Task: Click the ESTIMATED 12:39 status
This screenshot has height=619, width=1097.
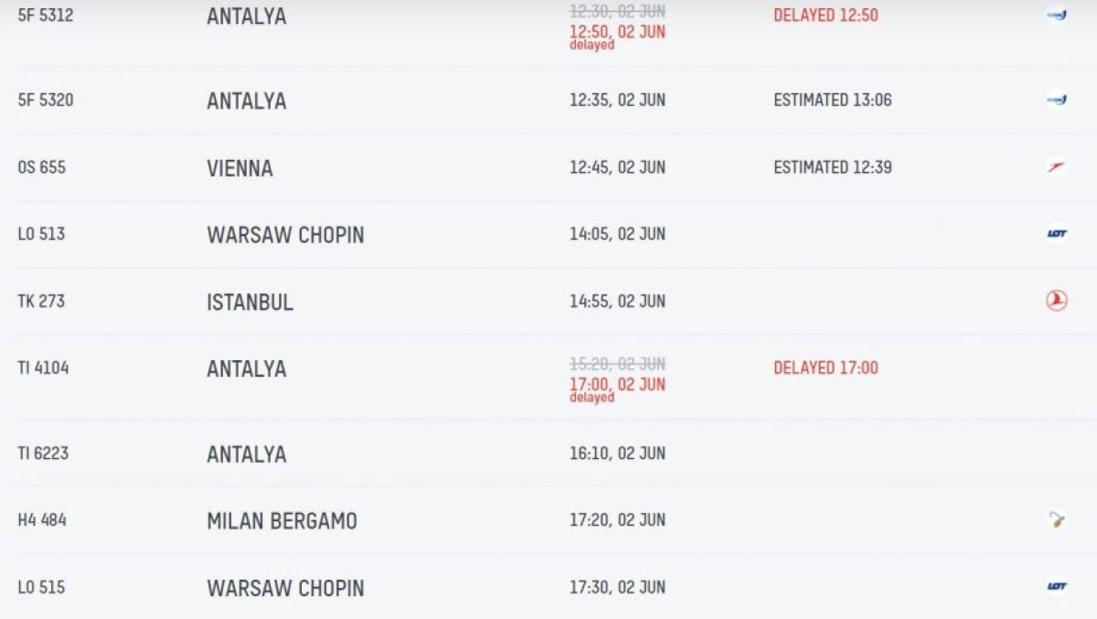Action: (x=833, y=167)
